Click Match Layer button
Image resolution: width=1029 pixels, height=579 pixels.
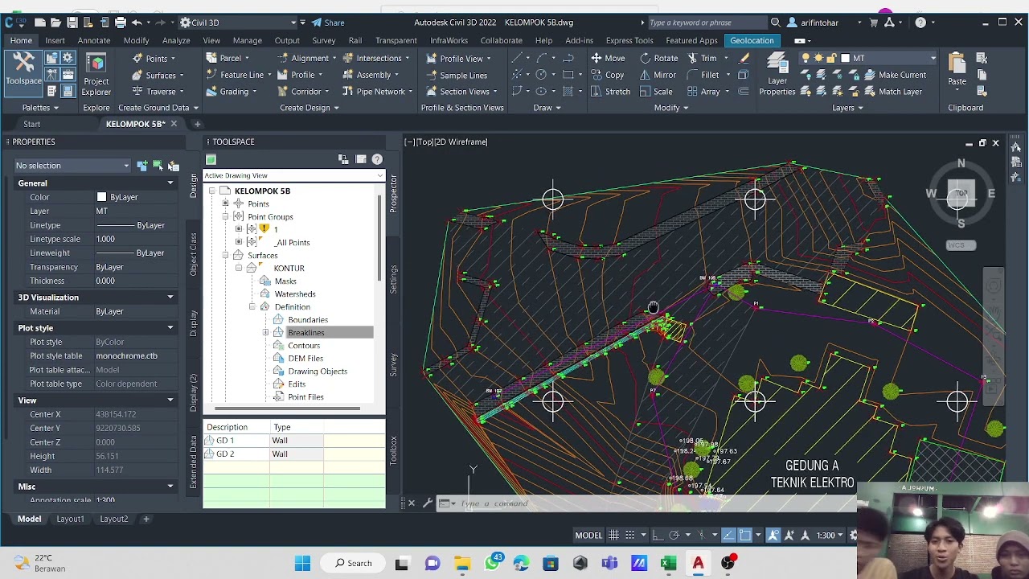pos(892,92)
